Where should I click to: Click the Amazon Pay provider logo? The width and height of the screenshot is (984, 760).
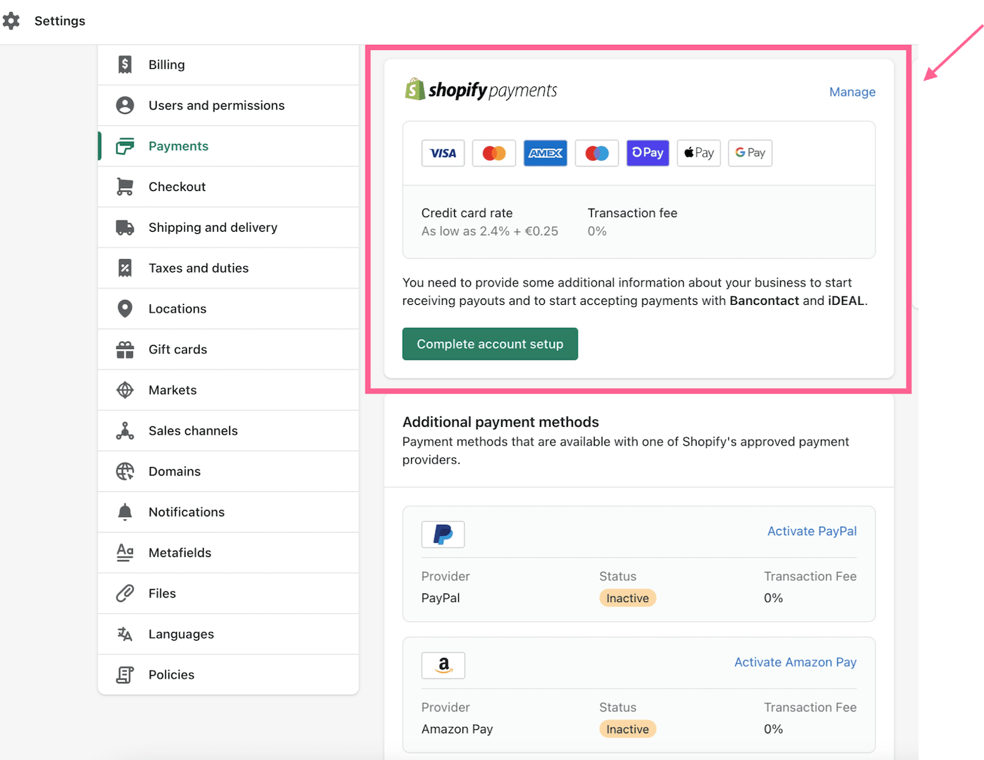click(443, 665)
